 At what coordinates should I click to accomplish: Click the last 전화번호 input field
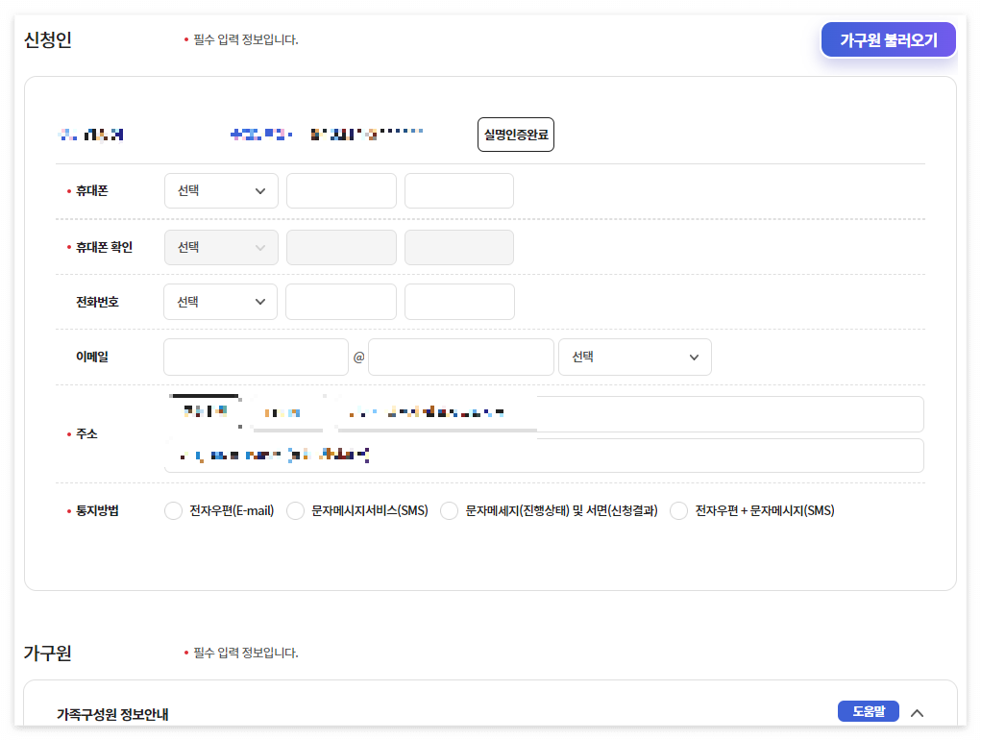(x=458, y=302)
